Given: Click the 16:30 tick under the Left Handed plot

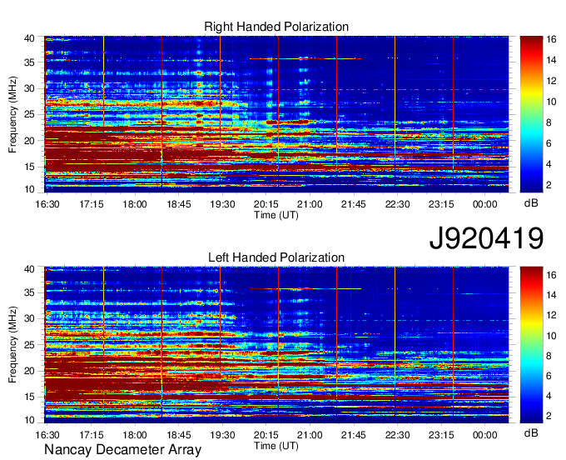Looking at the screenshot, I should [47, 435].
